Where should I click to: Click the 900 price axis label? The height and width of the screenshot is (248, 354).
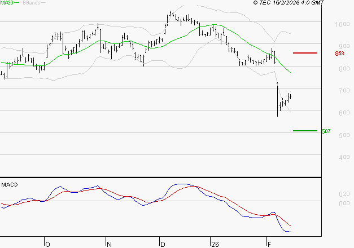click(344, 46)
